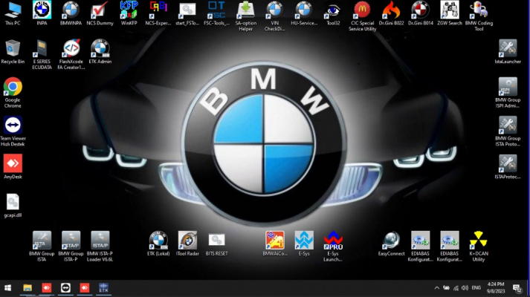Open the INPA desktop shortcut
Viewport: 530px width, 297px height.
click(42, 10)
